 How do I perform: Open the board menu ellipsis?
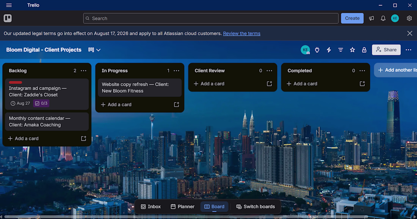[x=409, y=50]
